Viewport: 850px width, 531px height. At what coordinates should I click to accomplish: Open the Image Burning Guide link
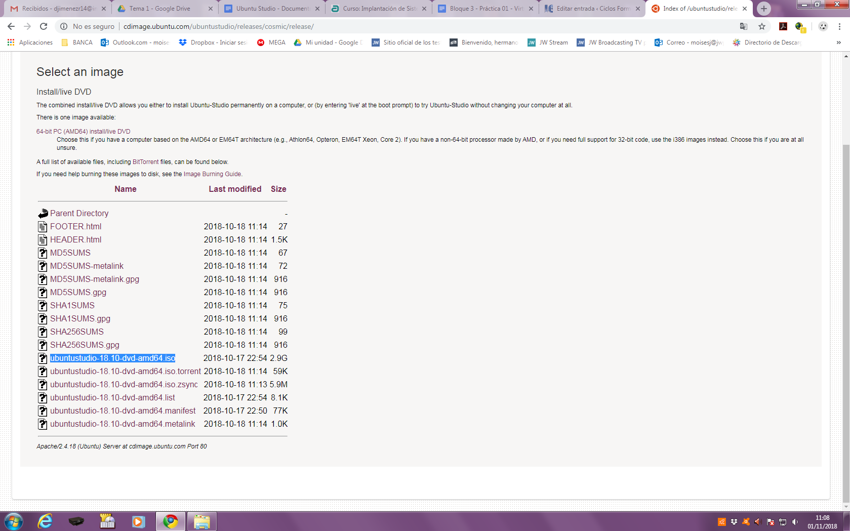pos(212,174)
